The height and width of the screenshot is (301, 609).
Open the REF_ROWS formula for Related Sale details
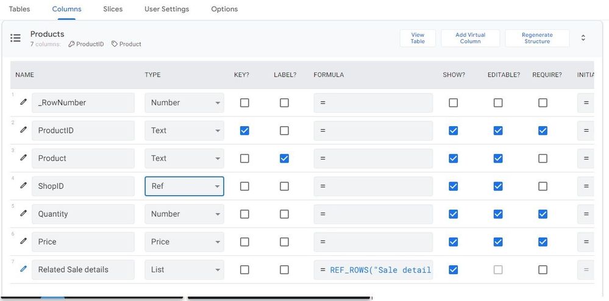point(373,269)
